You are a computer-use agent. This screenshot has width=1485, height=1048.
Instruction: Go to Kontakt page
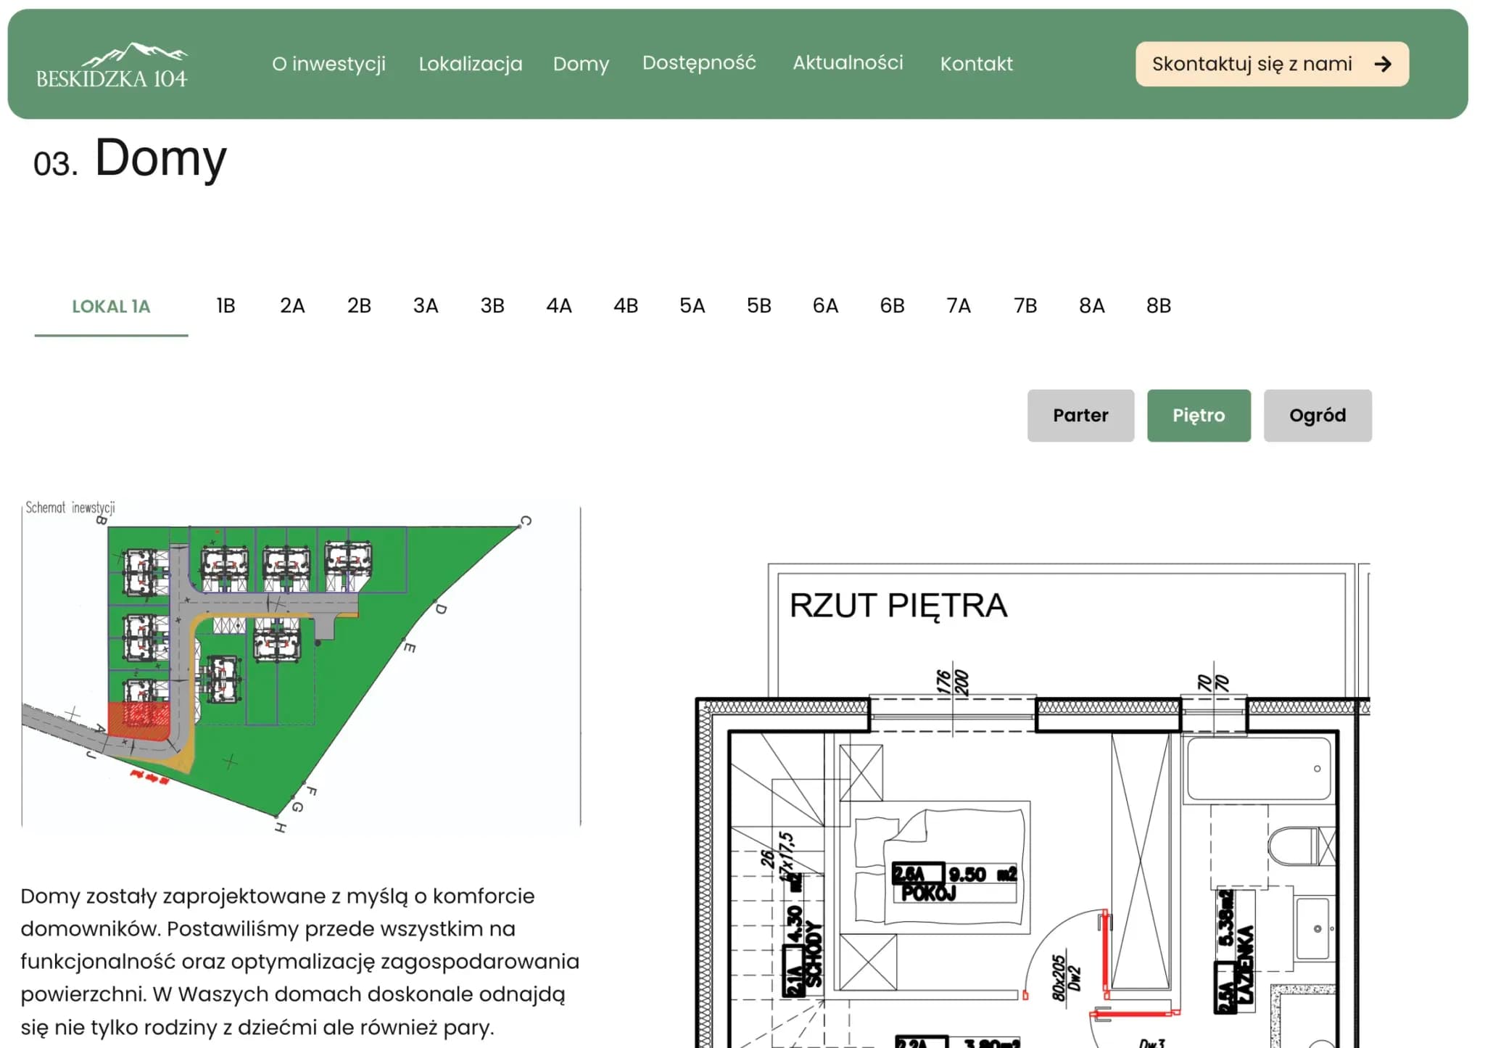(x=976, y=64)
